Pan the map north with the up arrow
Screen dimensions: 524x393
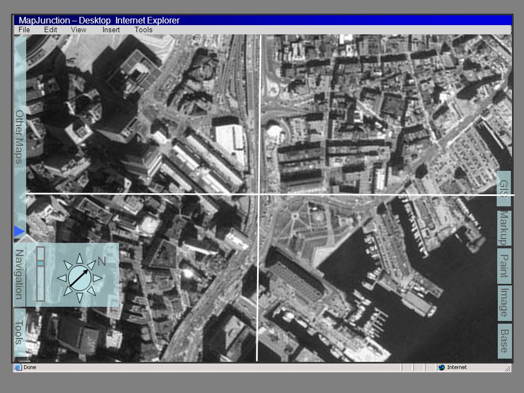click(80, 259)
